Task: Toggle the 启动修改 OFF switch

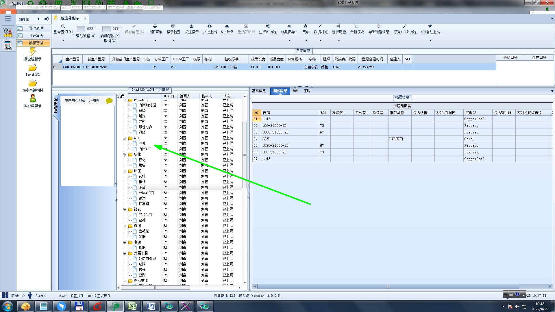Action: [111, 29]
